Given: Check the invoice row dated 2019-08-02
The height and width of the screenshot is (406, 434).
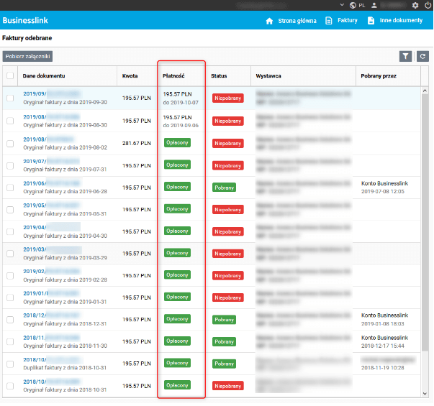Looking at the screenshot, I should [10, 144].
